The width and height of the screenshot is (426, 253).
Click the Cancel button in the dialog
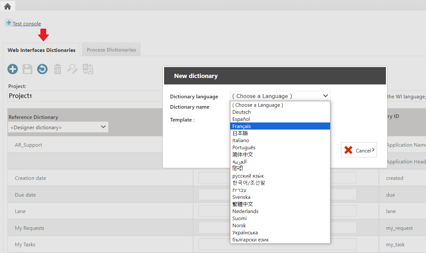click(x=359, y=150)
